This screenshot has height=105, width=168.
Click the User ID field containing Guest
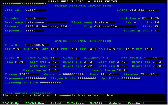click(36, 10)
